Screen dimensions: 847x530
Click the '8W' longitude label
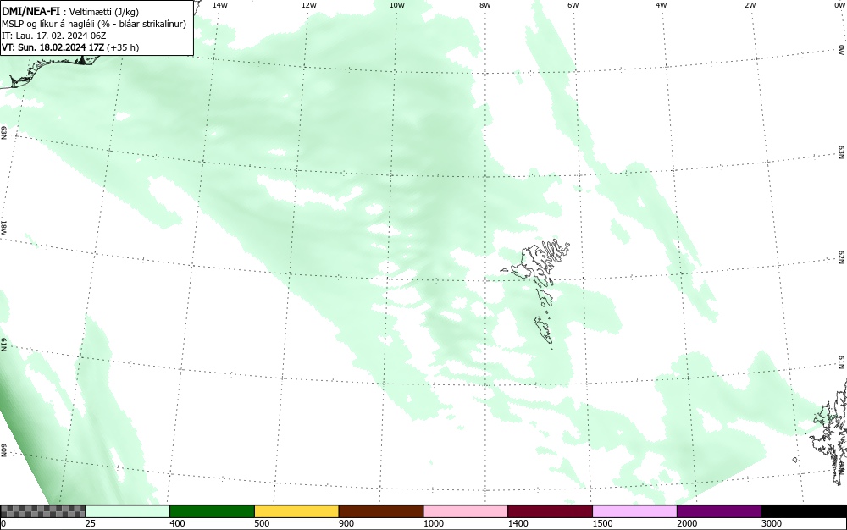point(485,5)
